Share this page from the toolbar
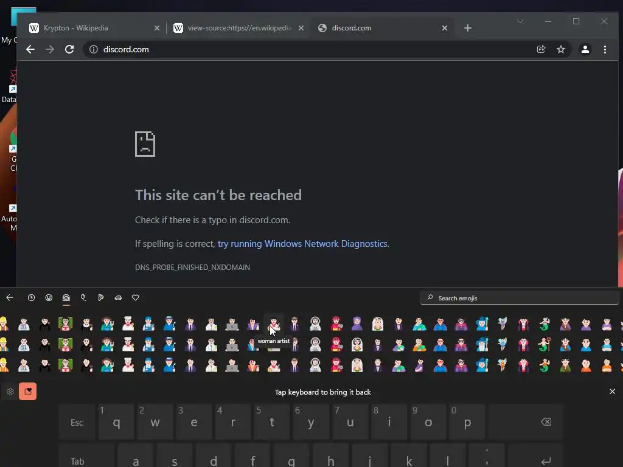Image resolution: width=623 pixels, height=467 pixels. click(x=541, y=49)
